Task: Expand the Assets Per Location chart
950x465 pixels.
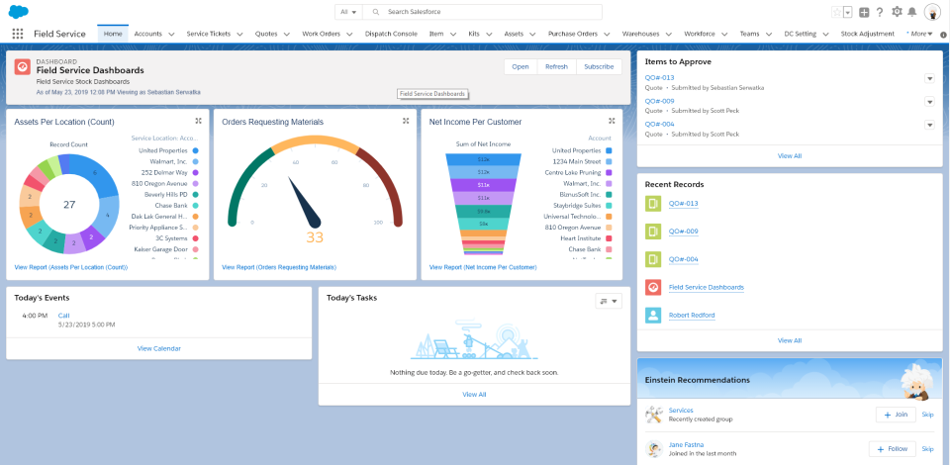Action: 198,121
